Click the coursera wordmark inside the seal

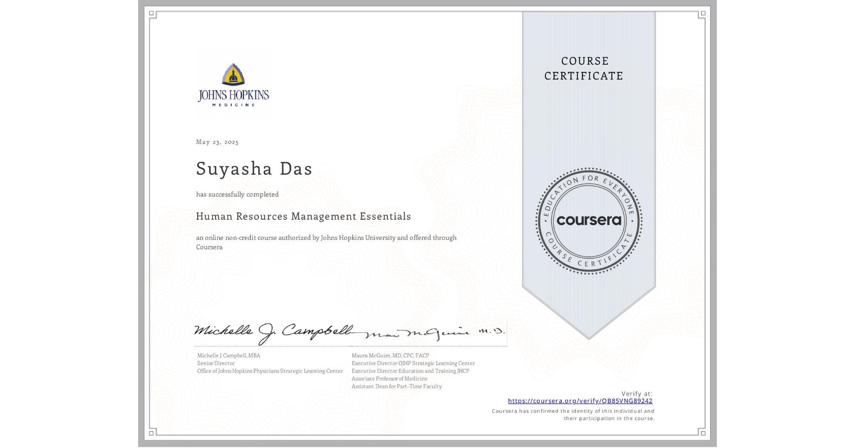(589, 221)
